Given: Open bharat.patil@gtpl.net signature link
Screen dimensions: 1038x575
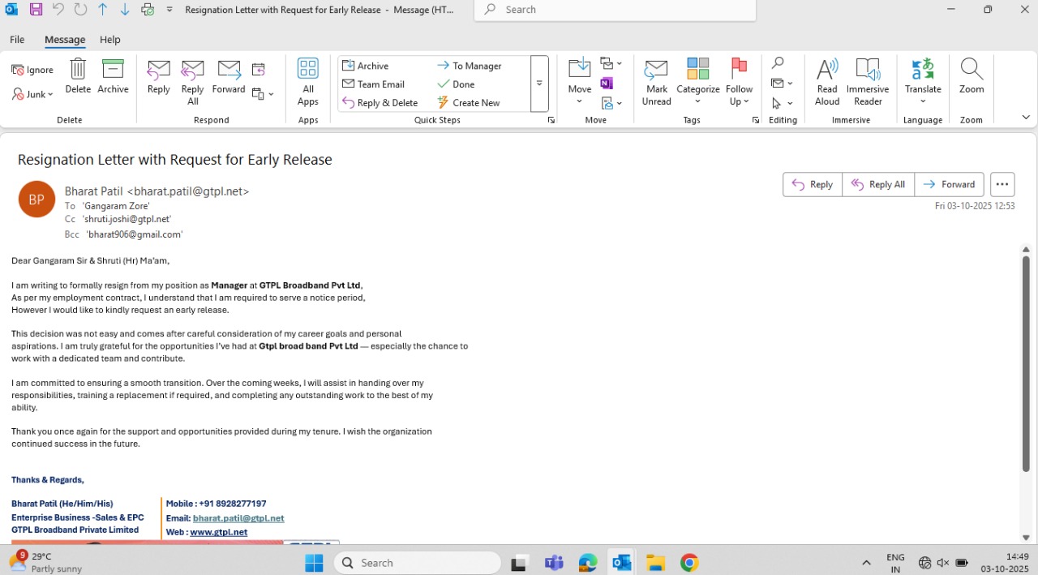Looking at the screenshot, I should tap(238, 518).
